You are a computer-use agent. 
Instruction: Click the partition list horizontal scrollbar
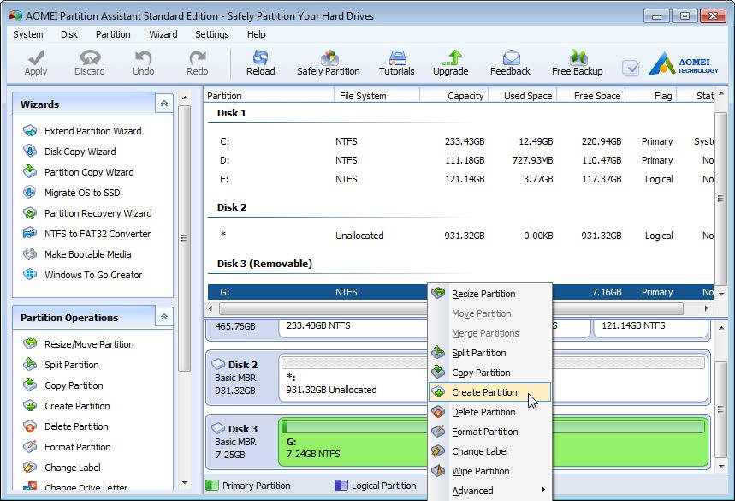[x=451, y=308]
